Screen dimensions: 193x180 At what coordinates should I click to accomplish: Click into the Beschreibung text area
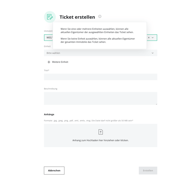click(x=100, y=98)
